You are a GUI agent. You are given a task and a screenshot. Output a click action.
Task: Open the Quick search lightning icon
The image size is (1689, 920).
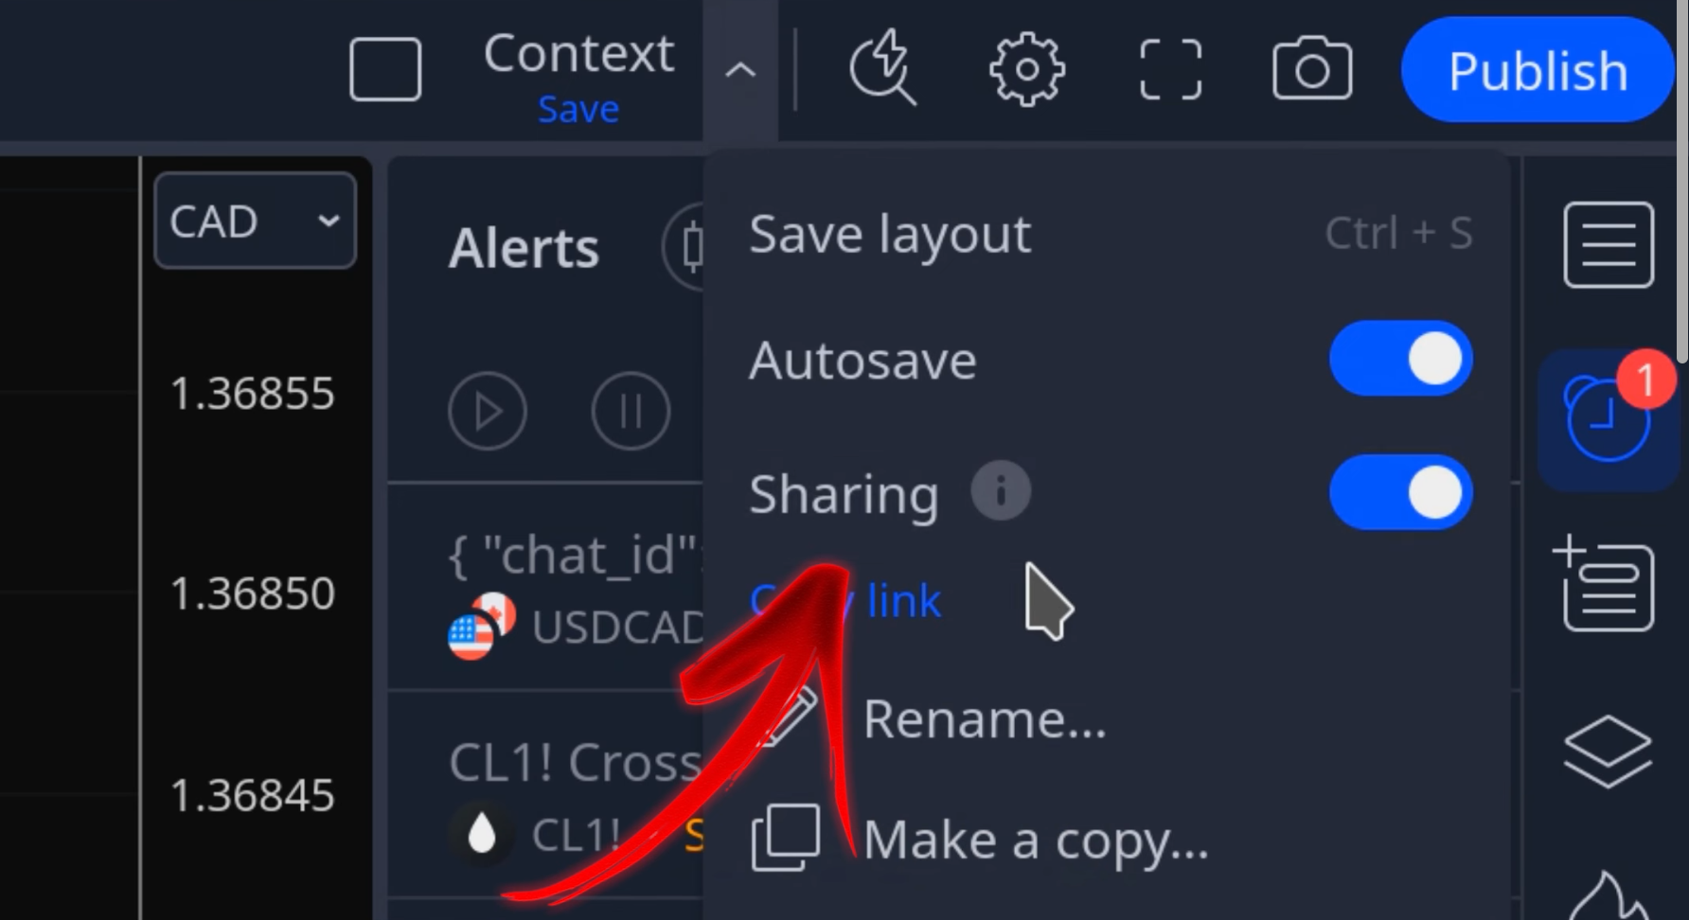882,68
